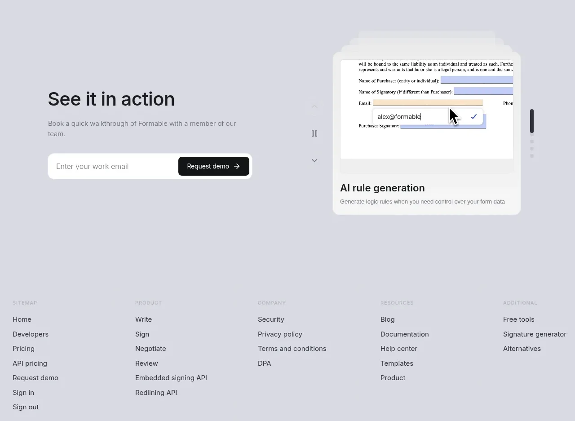Open Terms and conditions
Image resolution: width=575 pixels, height=421 pixels.
pos(292,349)
